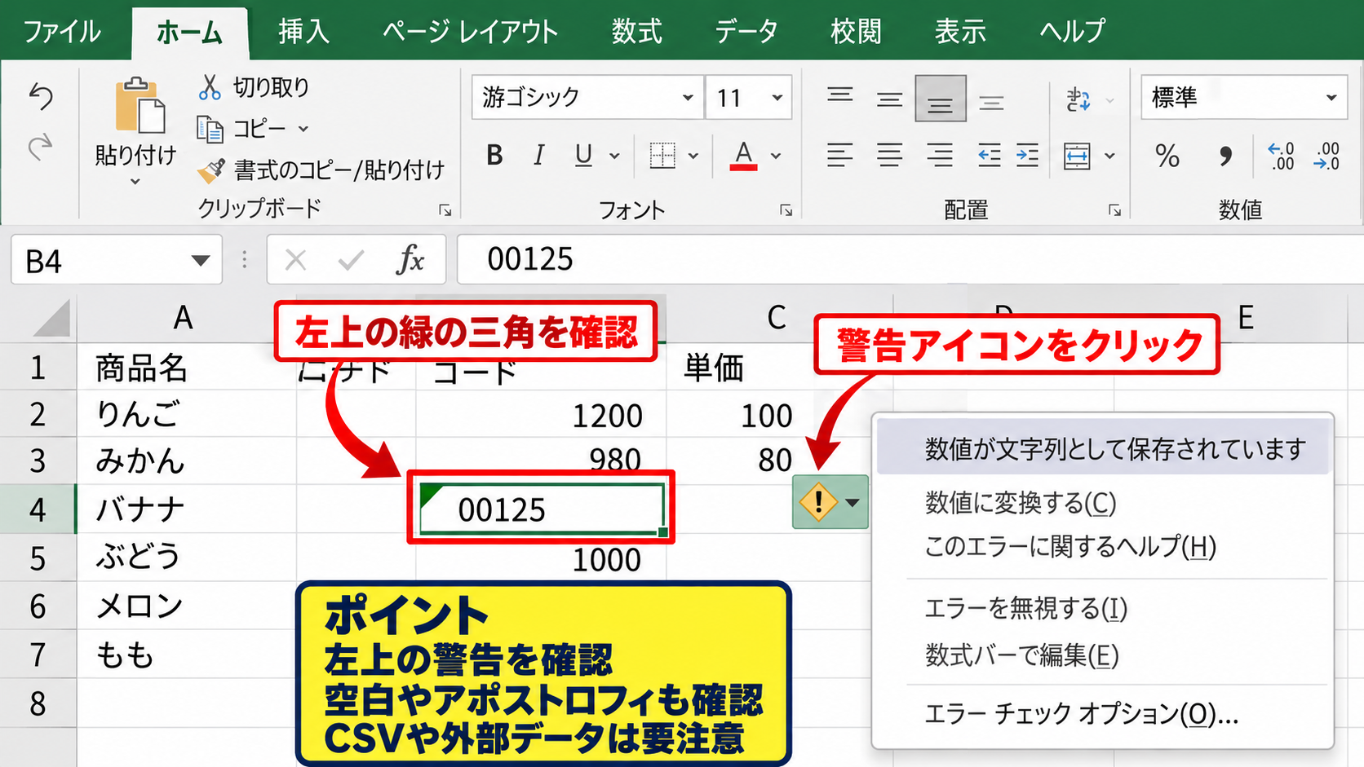
Task: Click increase indent icon
Action: (1027, 155)
